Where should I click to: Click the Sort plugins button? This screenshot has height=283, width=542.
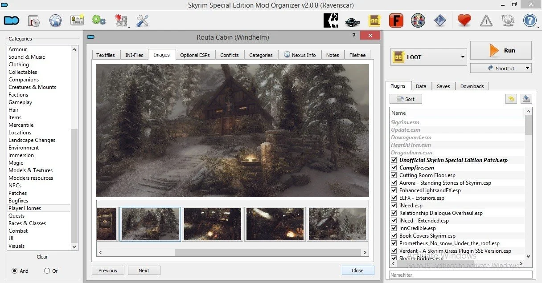pos(406,99)
